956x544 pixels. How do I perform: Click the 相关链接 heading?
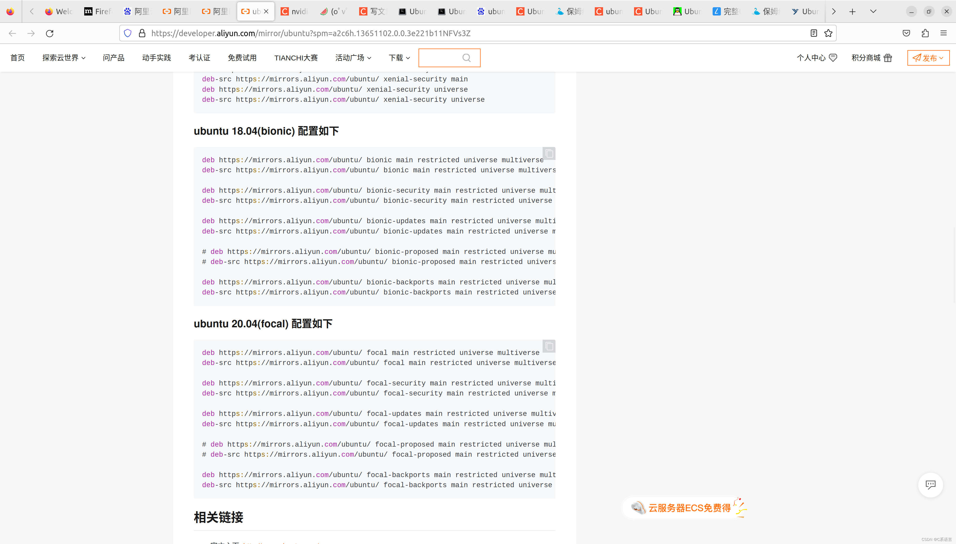[219, 517]
